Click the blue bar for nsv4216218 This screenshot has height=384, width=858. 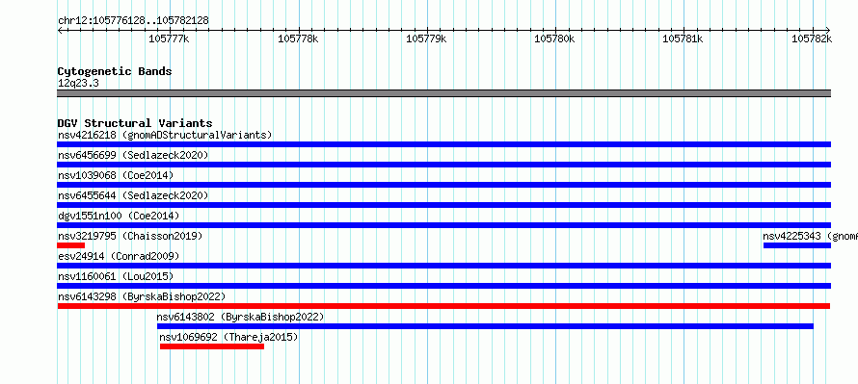click(443, 144)
